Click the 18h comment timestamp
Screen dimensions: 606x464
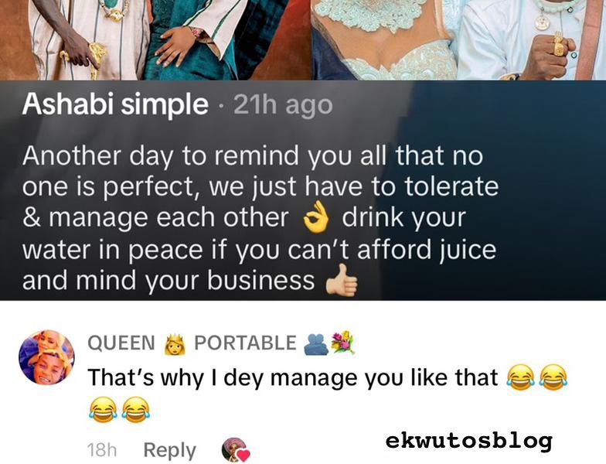(x=102, y=450)
